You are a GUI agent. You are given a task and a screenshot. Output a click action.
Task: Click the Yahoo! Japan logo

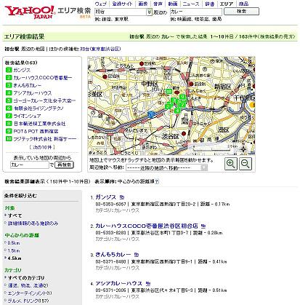[30, 12]
